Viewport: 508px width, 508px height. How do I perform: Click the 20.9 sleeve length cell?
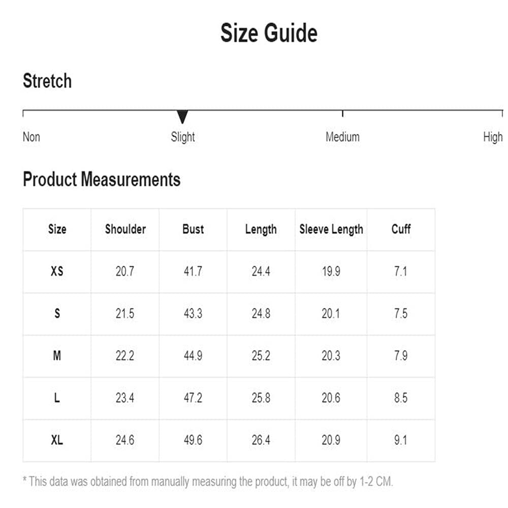click(331, 440)
